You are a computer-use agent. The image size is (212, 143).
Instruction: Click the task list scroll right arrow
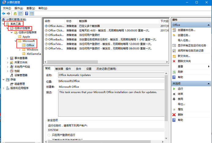click(167, 62)
